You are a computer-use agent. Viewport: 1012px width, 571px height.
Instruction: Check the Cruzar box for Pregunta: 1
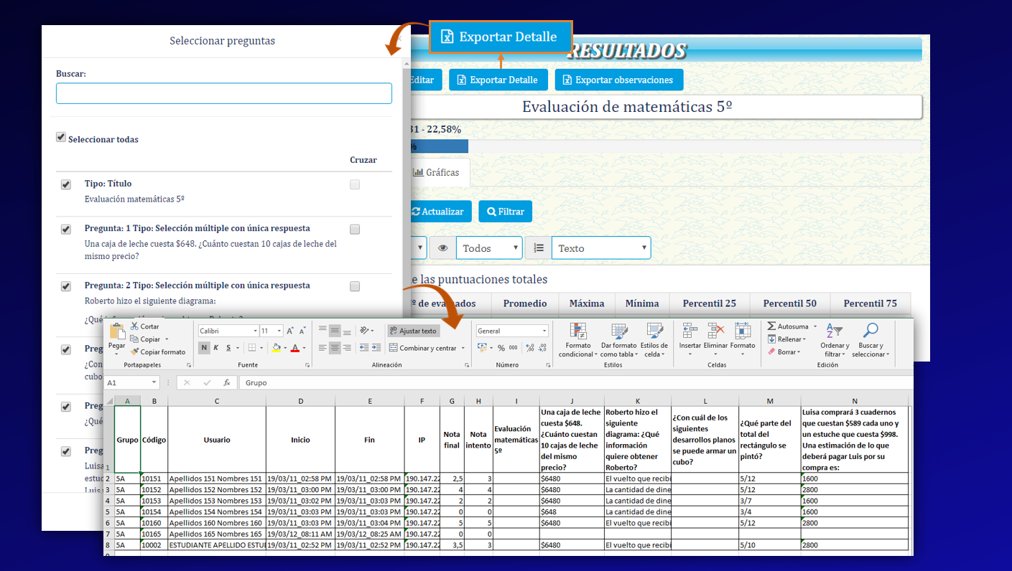pyautogui.click(x=355, y=230)
